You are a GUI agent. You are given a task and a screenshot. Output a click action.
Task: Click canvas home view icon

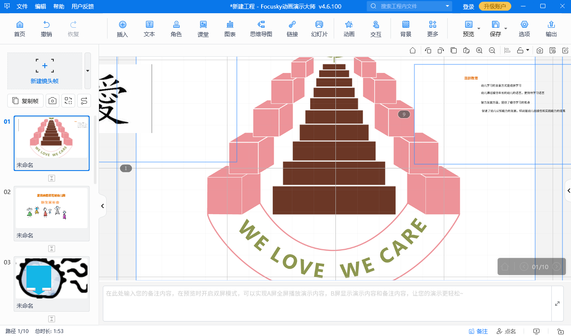[413, 50]
